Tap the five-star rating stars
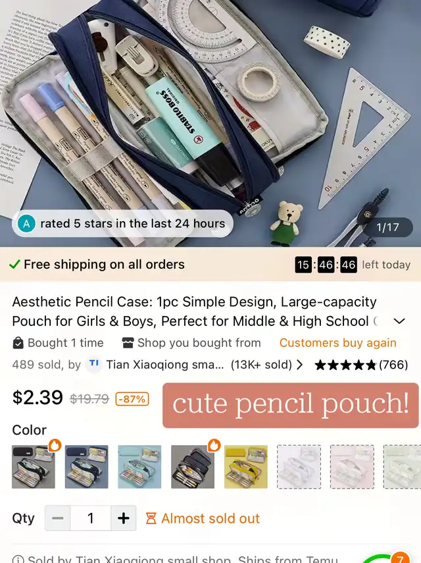This screenshot has width=421, height=563. [346, 365]
